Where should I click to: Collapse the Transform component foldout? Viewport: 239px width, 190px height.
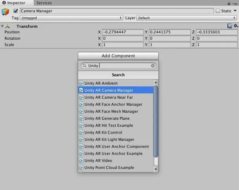click(x=2, y=26)
